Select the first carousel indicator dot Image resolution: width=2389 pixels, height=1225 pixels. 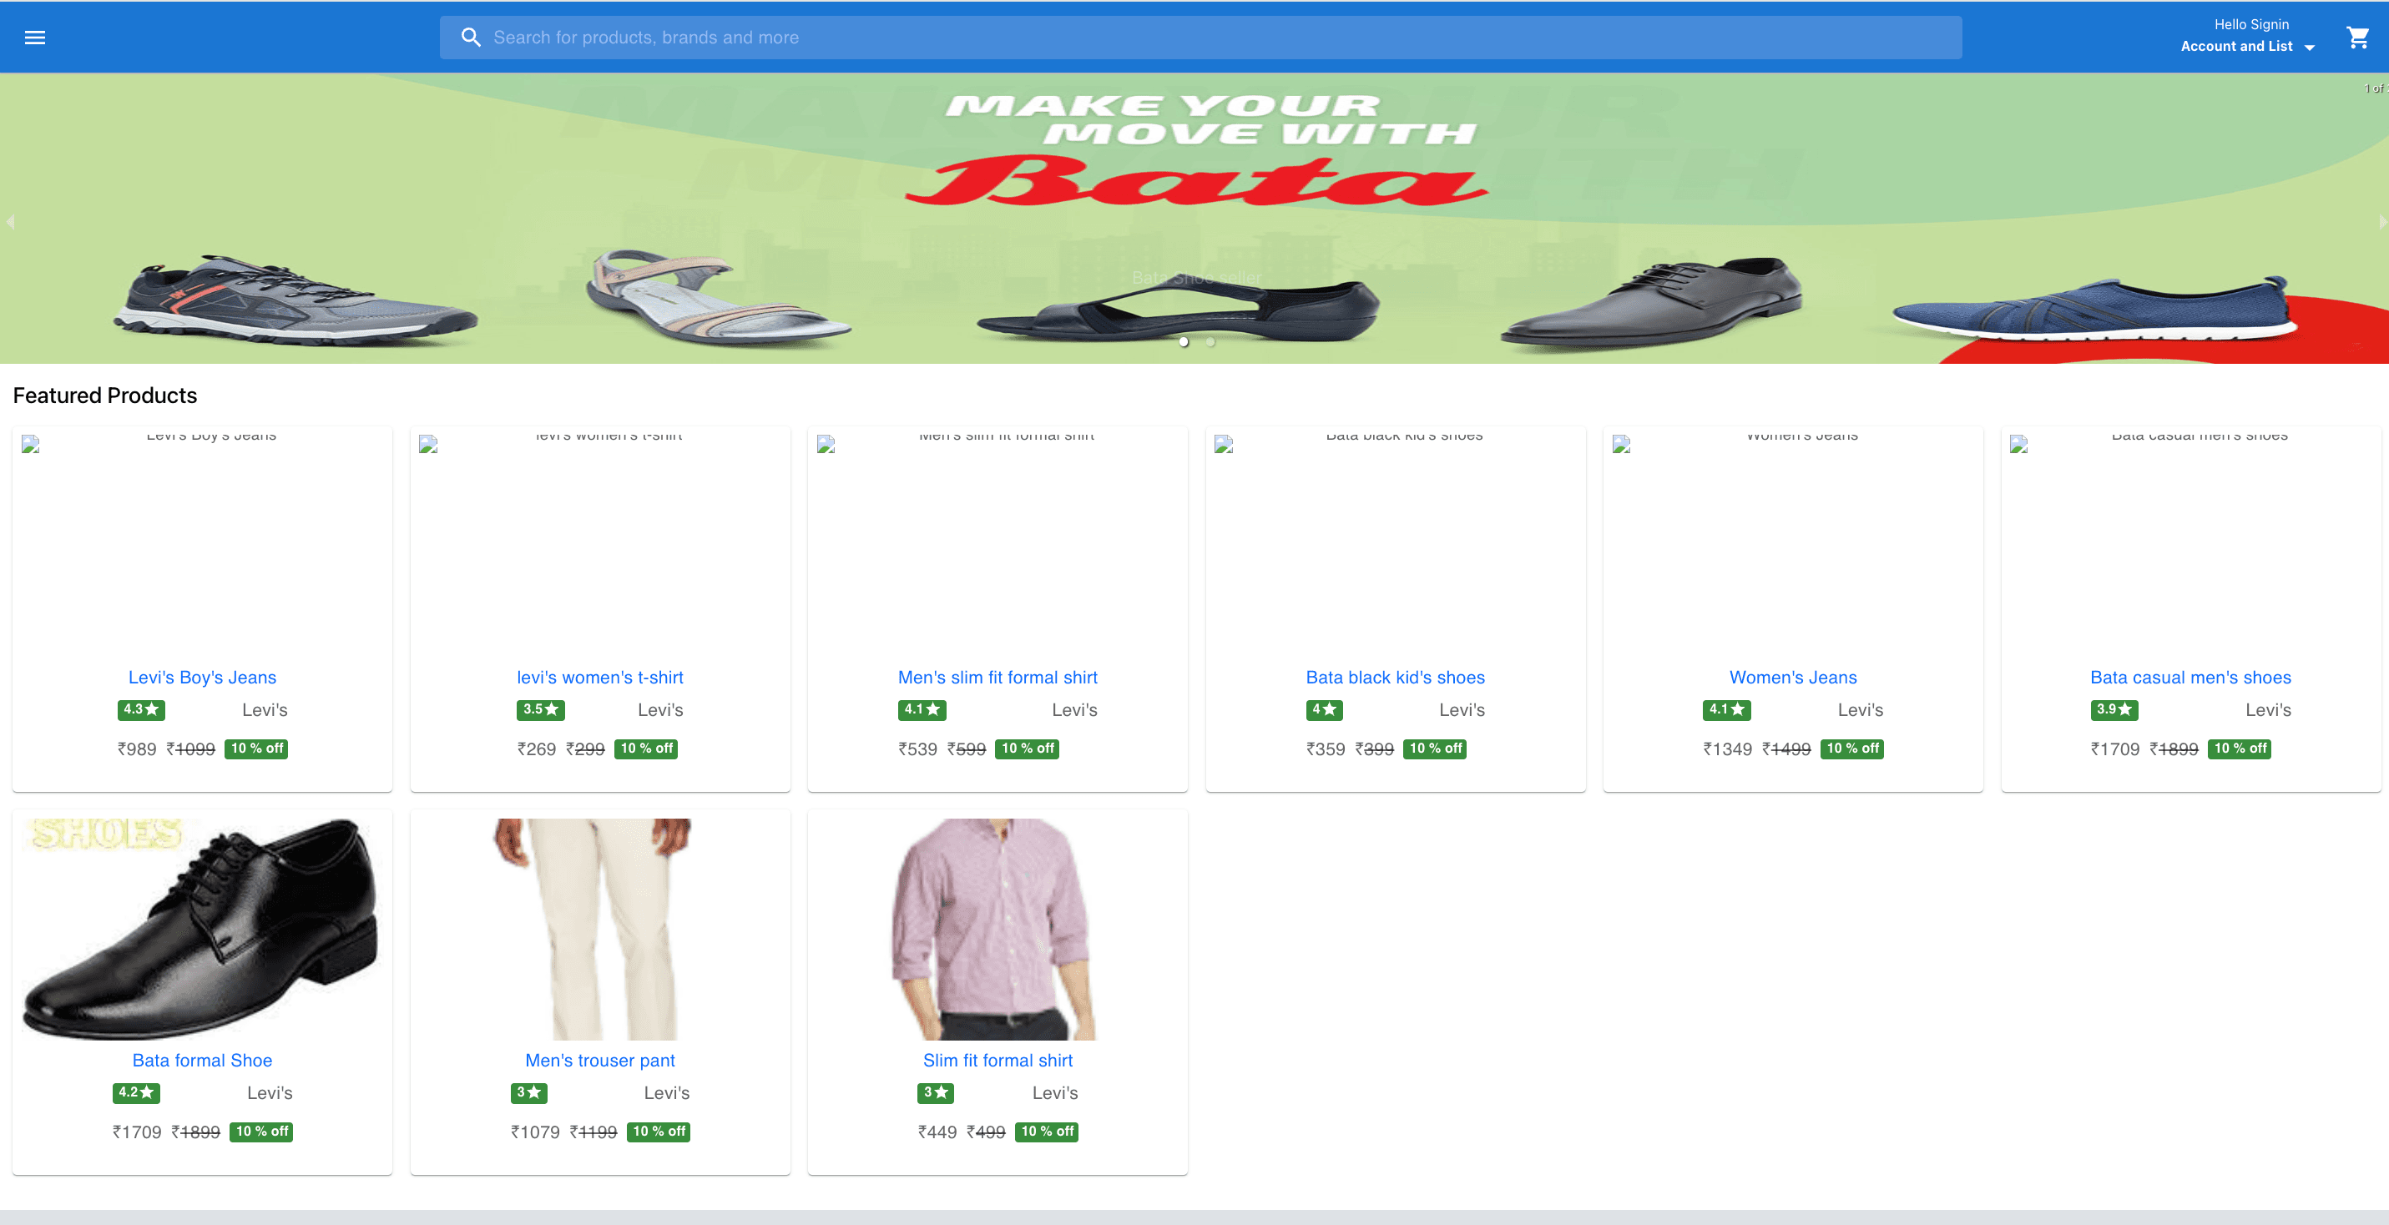[x=1184, y=342]
